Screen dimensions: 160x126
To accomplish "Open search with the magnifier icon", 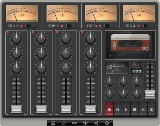I will click(x=64, y=123).
